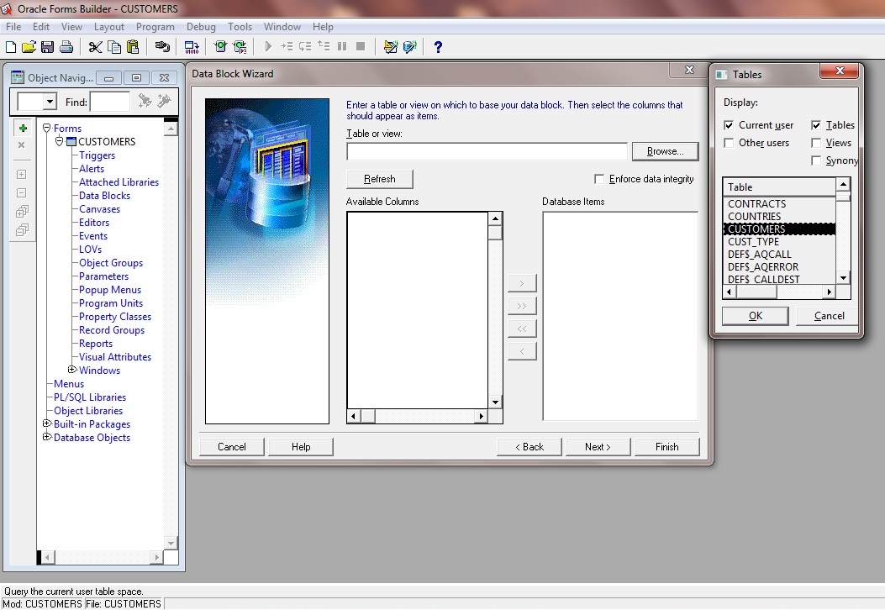The image size is (885, 610).
Task: Click the Browse... button
Action: 665,151
